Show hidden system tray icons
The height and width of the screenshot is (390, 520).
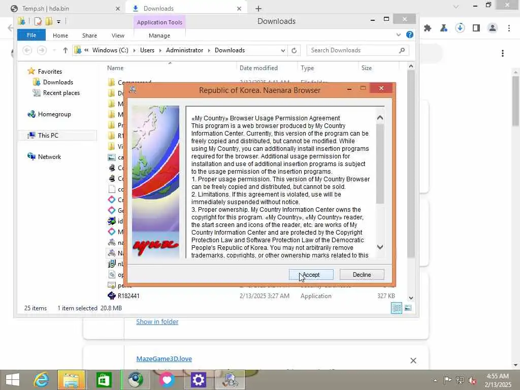pyautogui.click(x=435, y=380)
